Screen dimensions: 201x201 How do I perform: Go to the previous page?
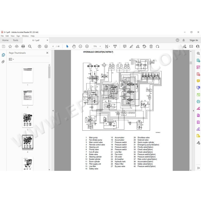click(40, 47)
